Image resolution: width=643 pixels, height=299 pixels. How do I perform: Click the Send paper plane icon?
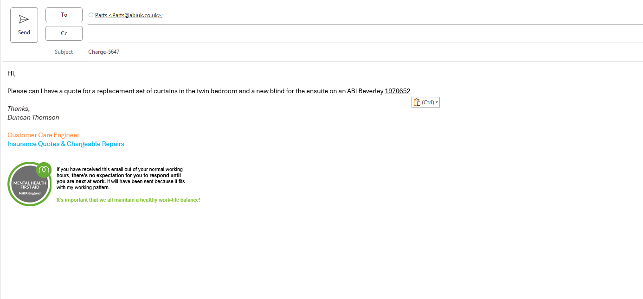(x=24, y=19)
